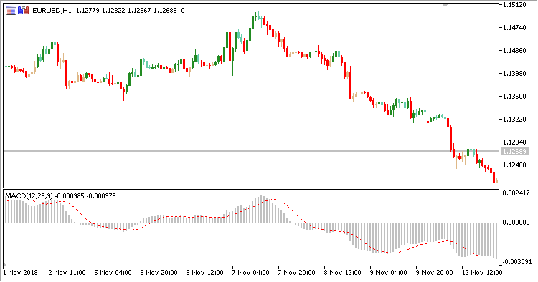This screenshot has height=282, width=538.
Task: Click the 7 Nov 04:00 time label
Action: click(x=251, y=273)
